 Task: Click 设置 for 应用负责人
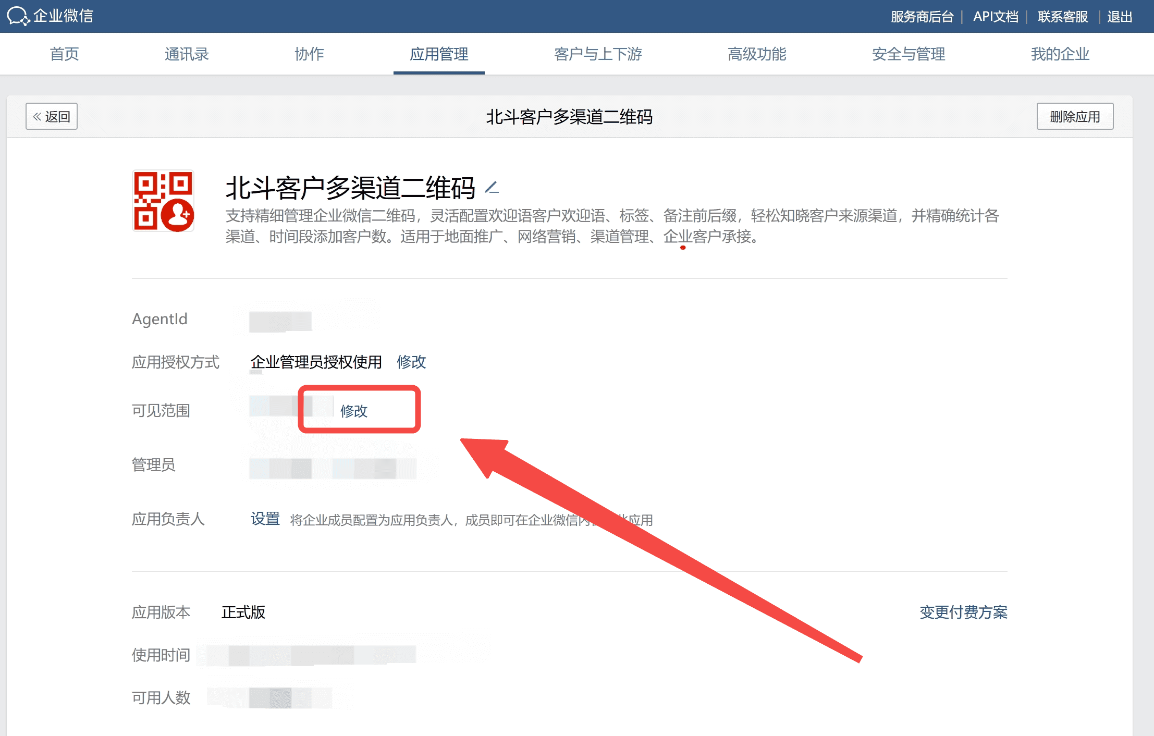coord(265,519)
